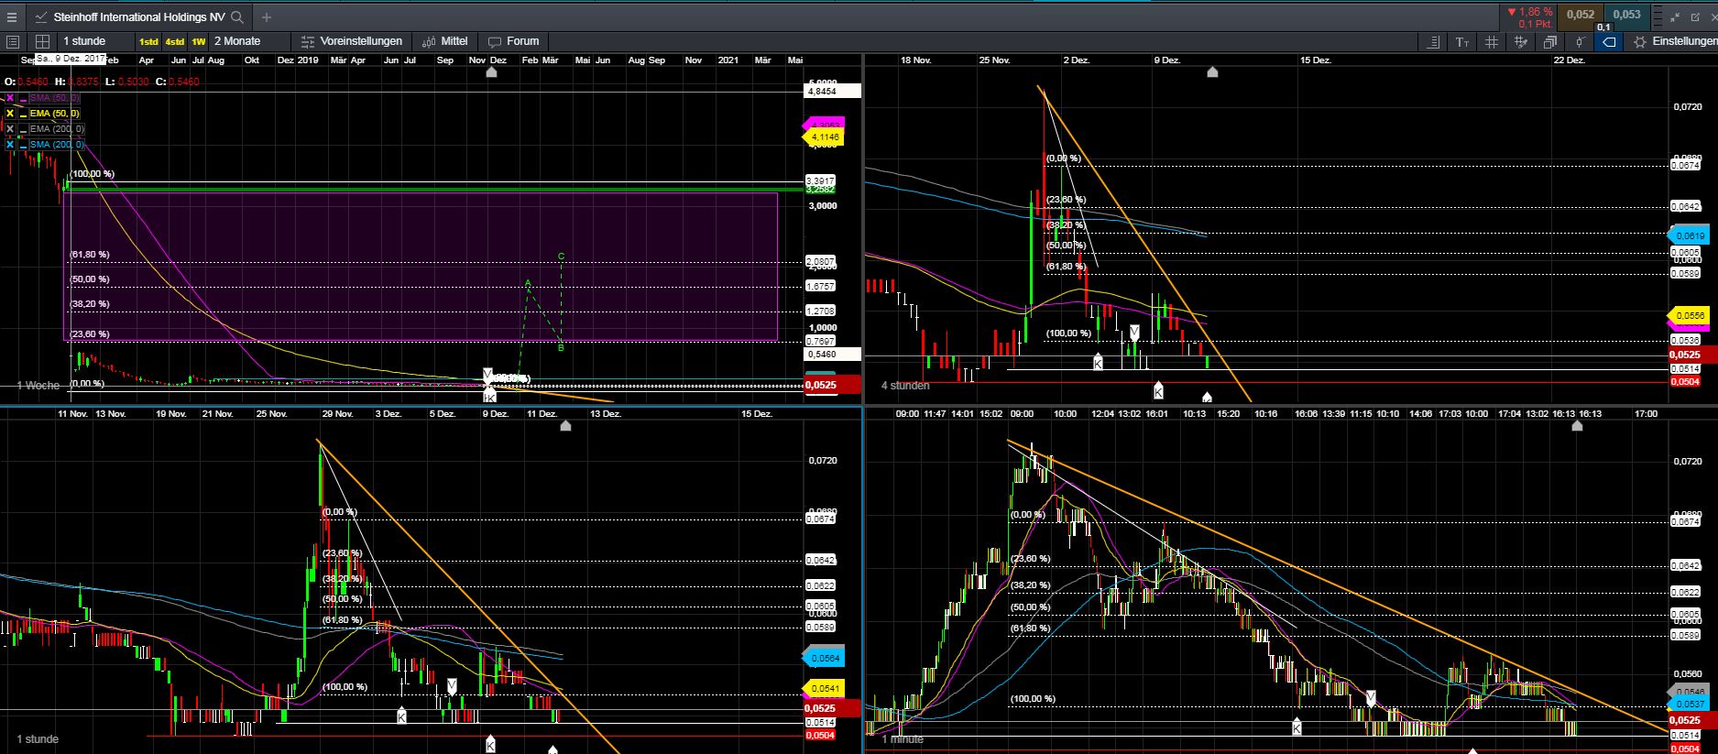This screenshot has width=1718, height=754.
Task: Click the 0,0556 yellow EMA price tag
Action: (1688, 316)
